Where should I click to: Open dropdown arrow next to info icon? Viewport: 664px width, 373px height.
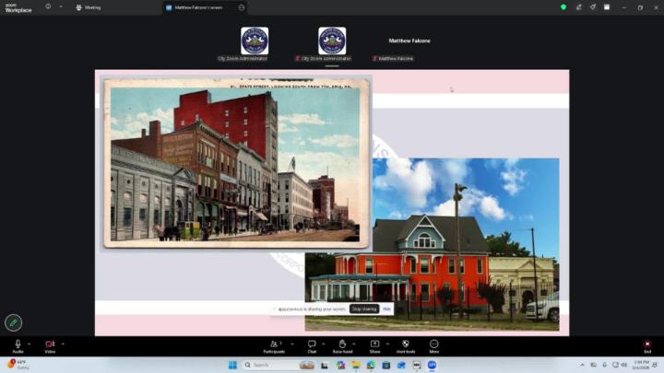61,6
